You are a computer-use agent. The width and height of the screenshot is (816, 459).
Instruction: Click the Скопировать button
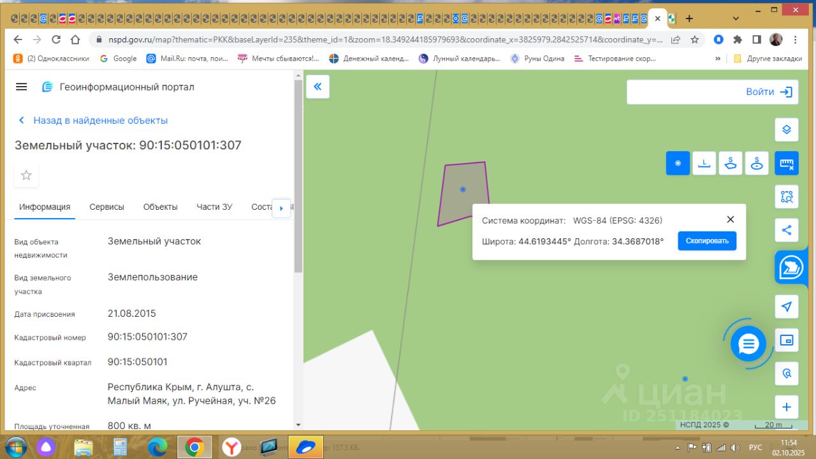click(x=706, y=241)
